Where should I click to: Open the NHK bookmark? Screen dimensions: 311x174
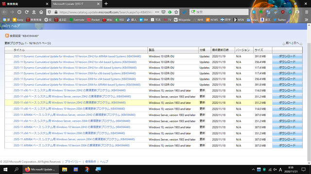[198, 20]
